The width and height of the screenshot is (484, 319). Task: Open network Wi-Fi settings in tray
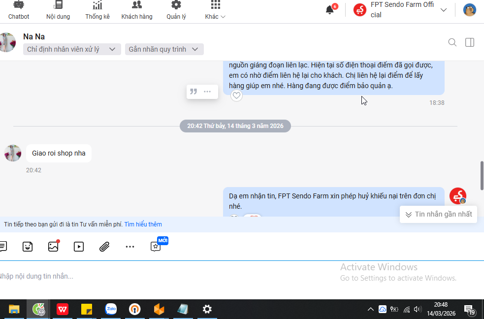[407, 309]
